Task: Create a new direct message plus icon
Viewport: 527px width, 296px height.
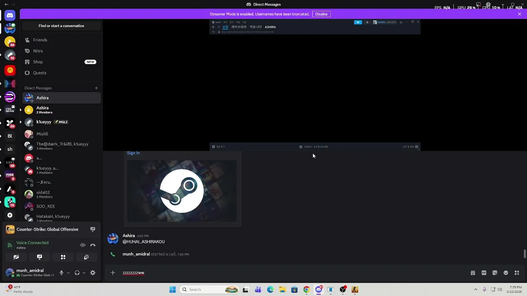Action: click(96, 88)
